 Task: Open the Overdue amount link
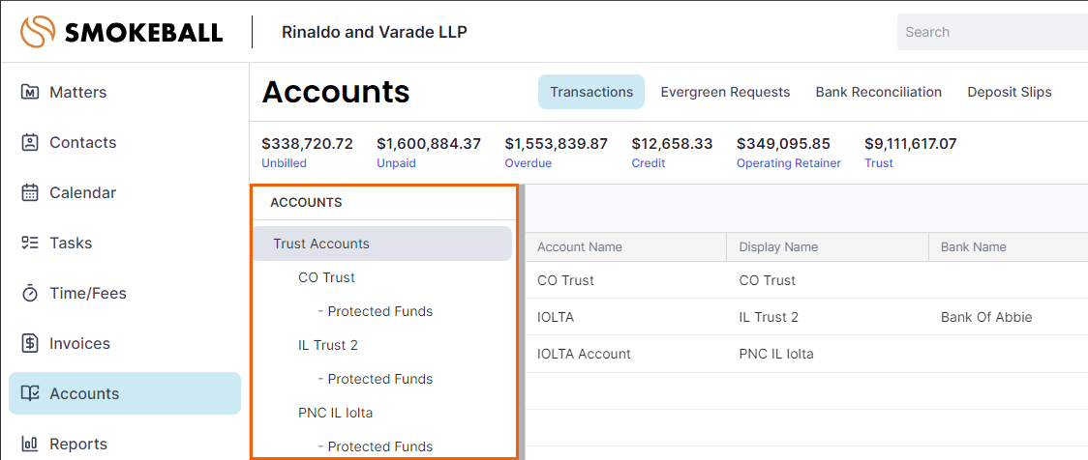click(x=529, y=163)
